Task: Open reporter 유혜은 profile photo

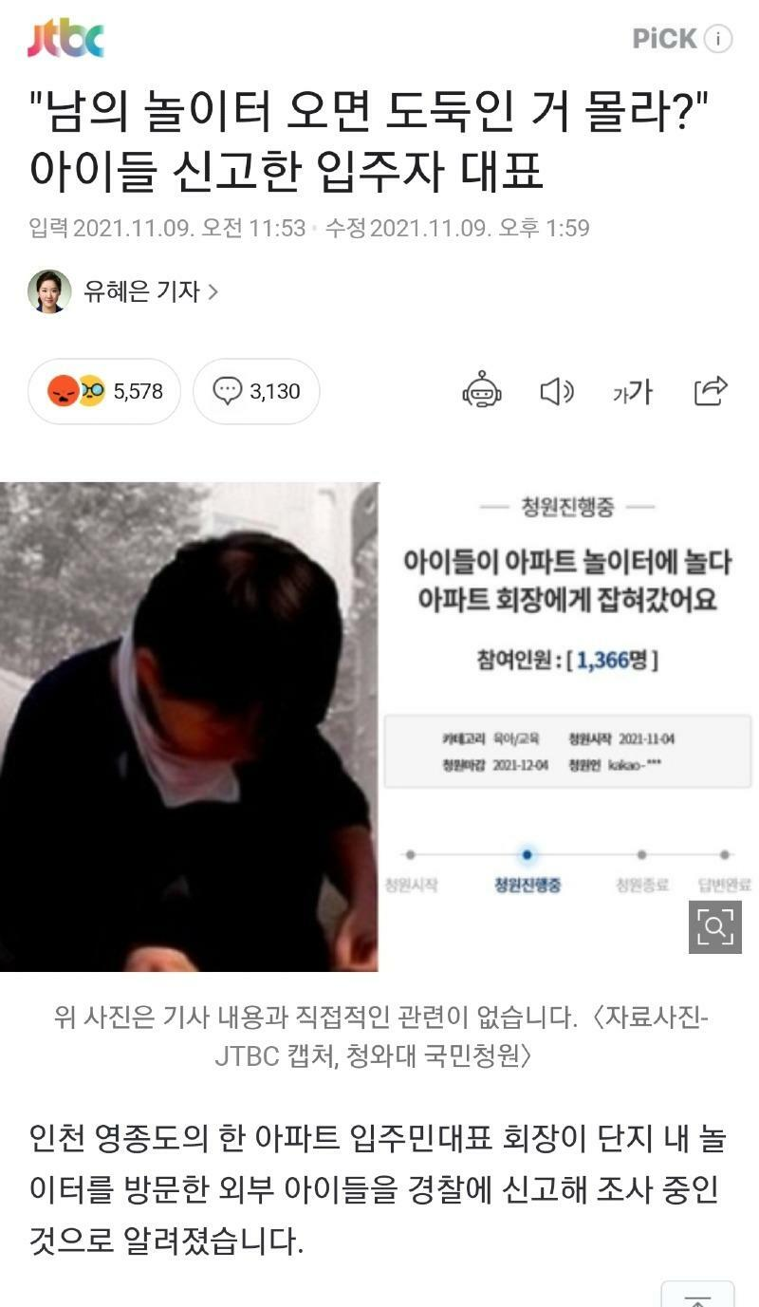Action: (49, 291)
